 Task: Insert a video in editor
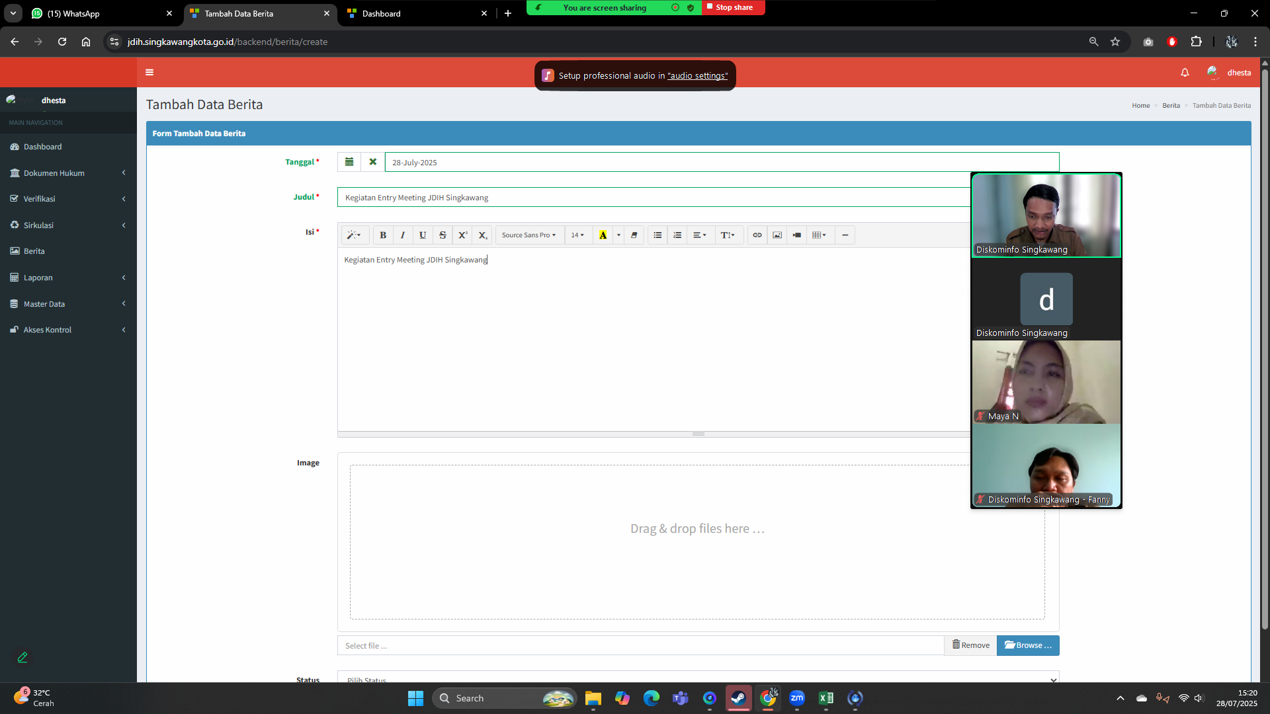[797, 235]
